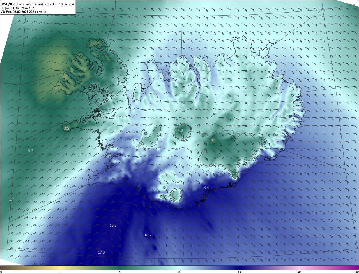This screenshot has width=359, height=274.
Task: Click the '16.3' value label offshore
Action: [x=113, y=225]
